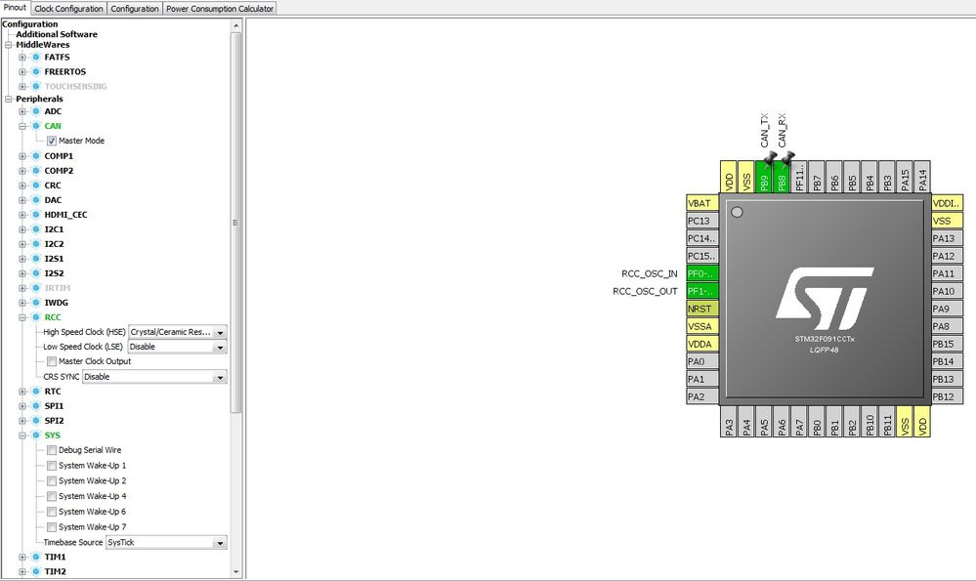976x581 pixels.
Task: Enable the Debug Serial Wire checkbox
Action: [x=52, y=450]
